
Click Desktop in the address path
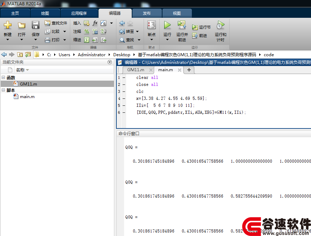122,55
